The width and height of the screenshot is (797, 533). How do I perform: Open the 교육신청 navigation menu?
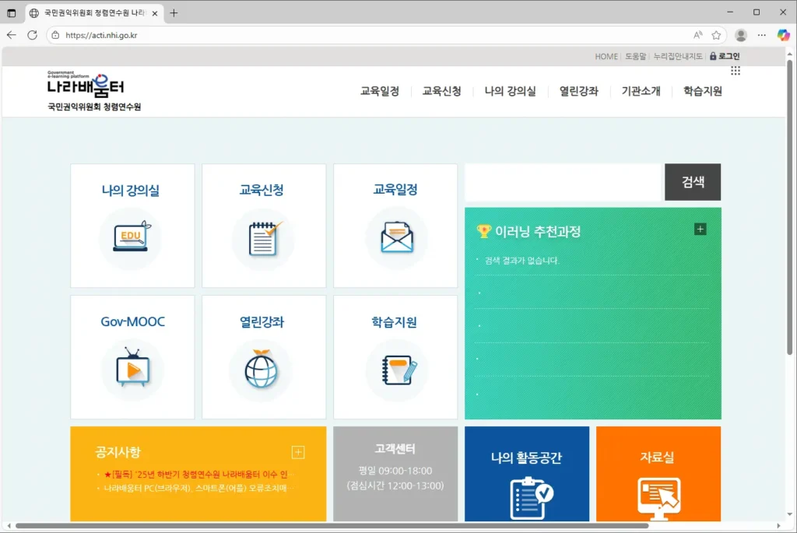click(x=441, y=91)
